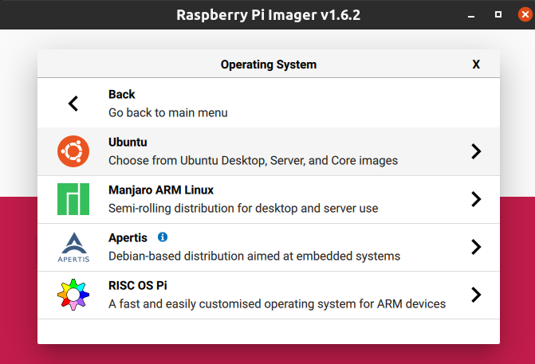Click the Manjaro green logo icon
The image size is (535, 364).
(73, 199)
